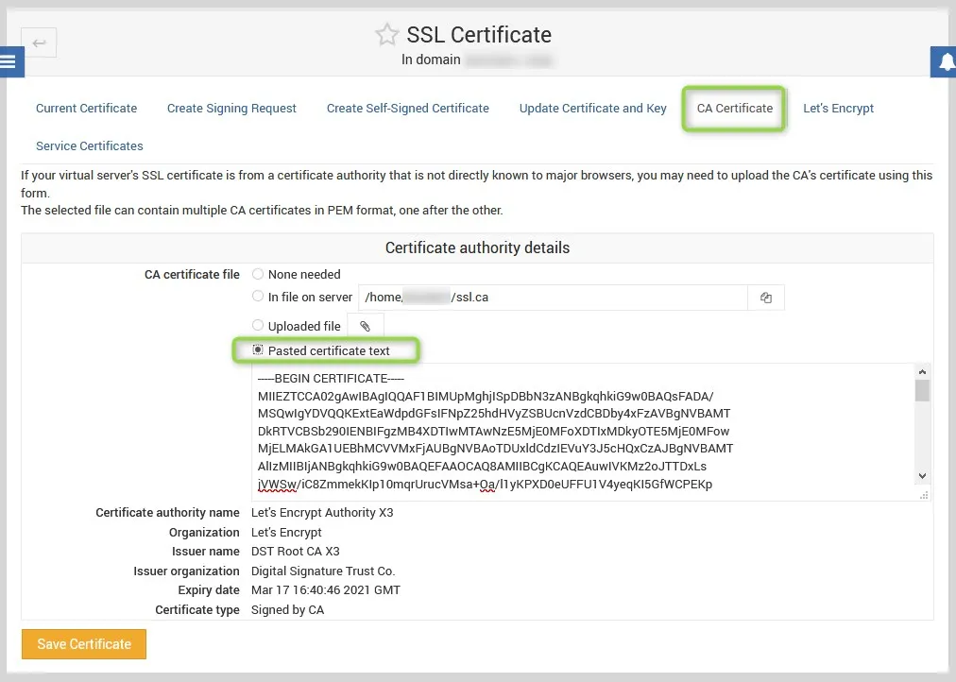
Task: Switch to the Service Certificates tab
Action: click(x=90, y=146)
